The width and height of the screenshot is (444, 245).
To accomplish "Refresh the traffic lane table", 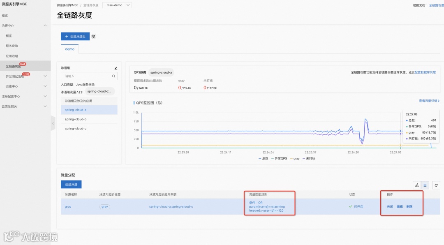I will coord(436,185).
